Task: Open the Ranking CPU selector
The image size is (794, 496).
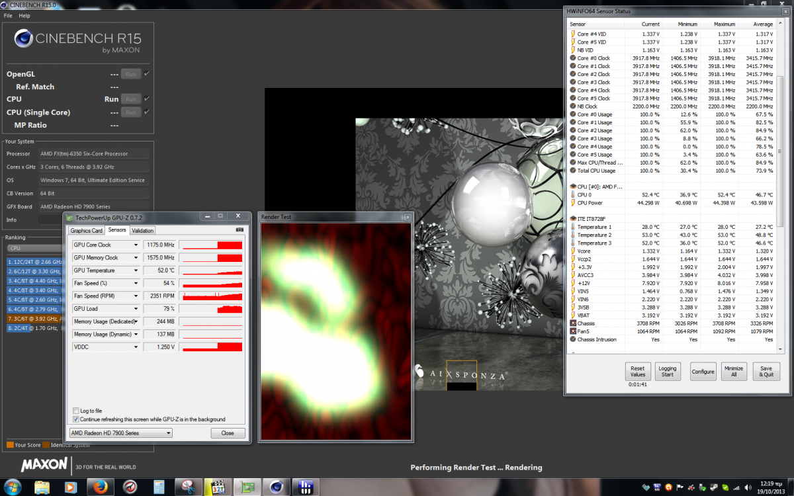Action: coord(34,248)
